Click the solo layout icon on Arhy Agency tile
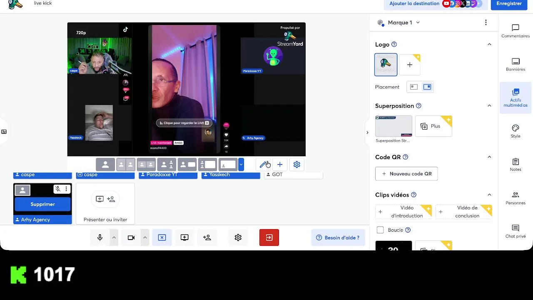This screenshot has width=533, height=300. 22,190
